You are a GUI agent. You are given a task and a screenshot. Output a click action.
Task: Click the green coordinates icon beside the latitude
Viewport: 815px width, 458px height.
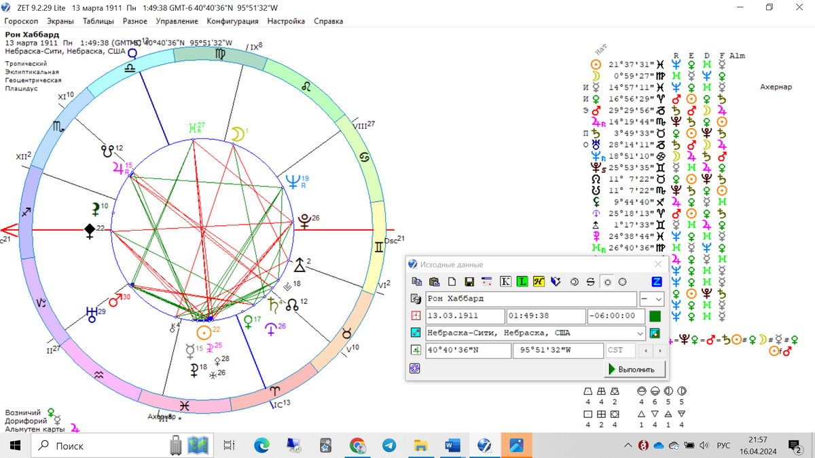pos(416,350)
